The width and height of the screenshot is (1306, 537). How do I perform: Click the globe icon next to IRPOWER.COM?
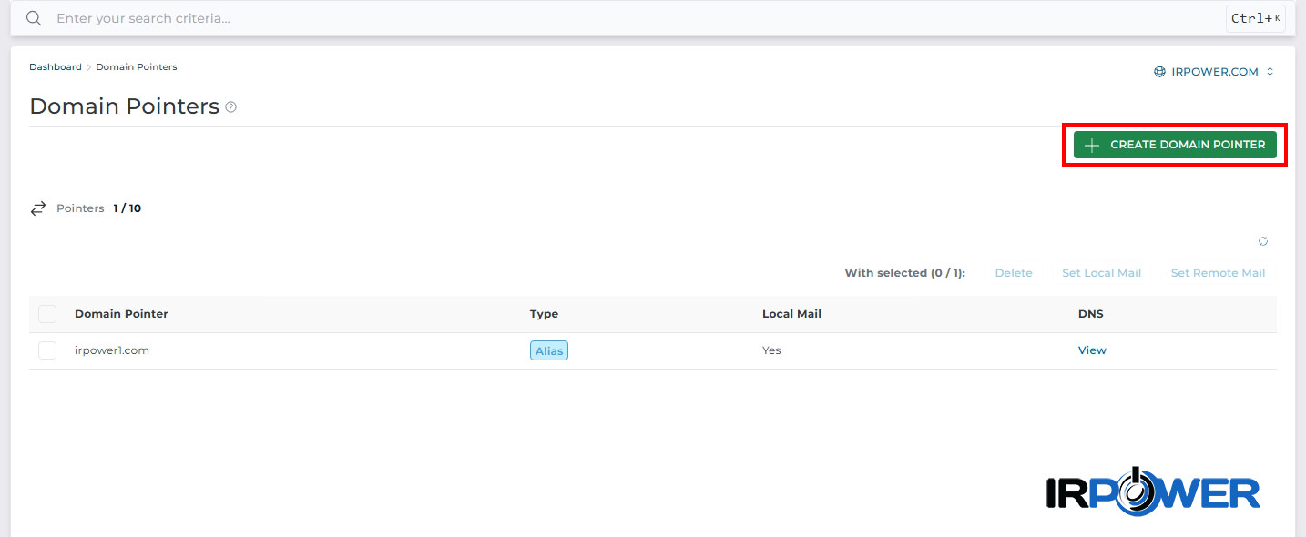tap(1159, 71)
